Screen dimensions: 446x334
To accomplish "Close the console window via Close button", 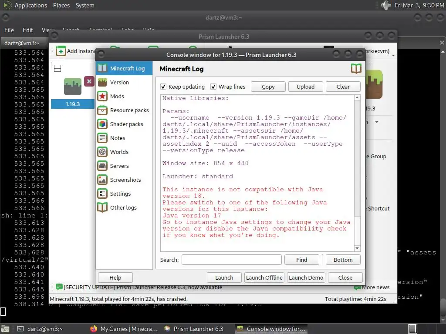I will click(x=345, y=277).
